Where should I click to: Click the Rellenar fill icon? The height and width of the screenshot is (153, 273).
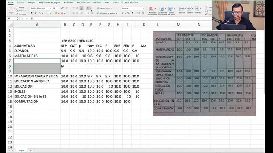[206, 11]
